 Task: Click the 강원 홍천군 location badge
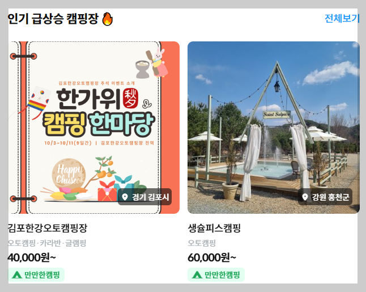click(x=325, y=197)
